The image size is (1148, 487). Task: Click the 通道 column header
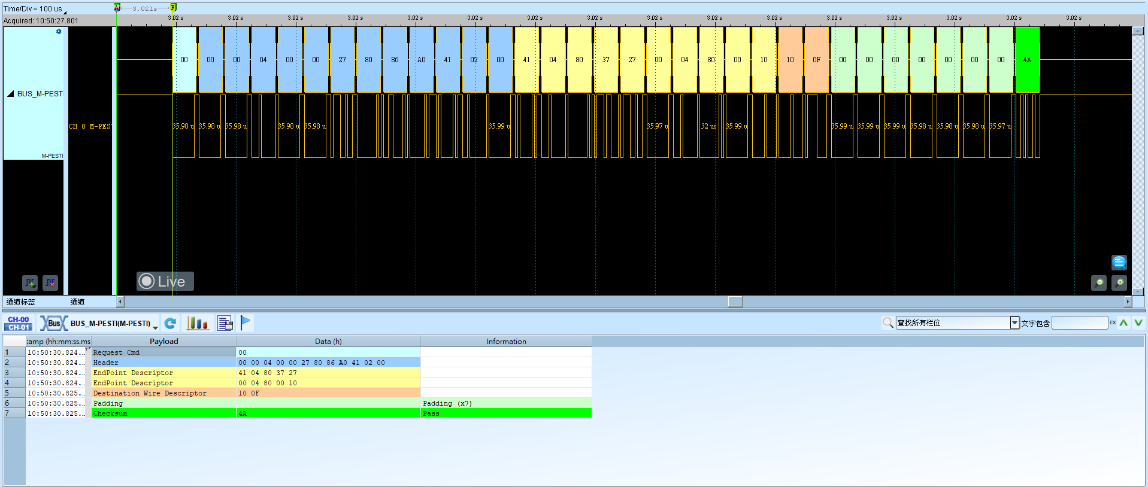pos(77,302)
